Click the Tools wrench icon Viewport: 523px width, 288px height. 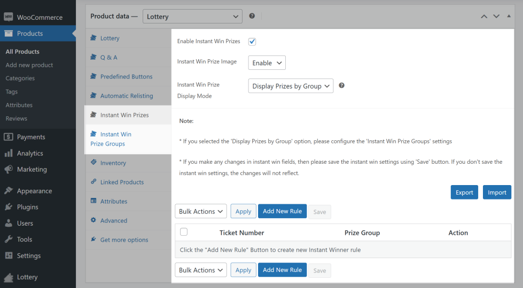(x=9, y=239)
